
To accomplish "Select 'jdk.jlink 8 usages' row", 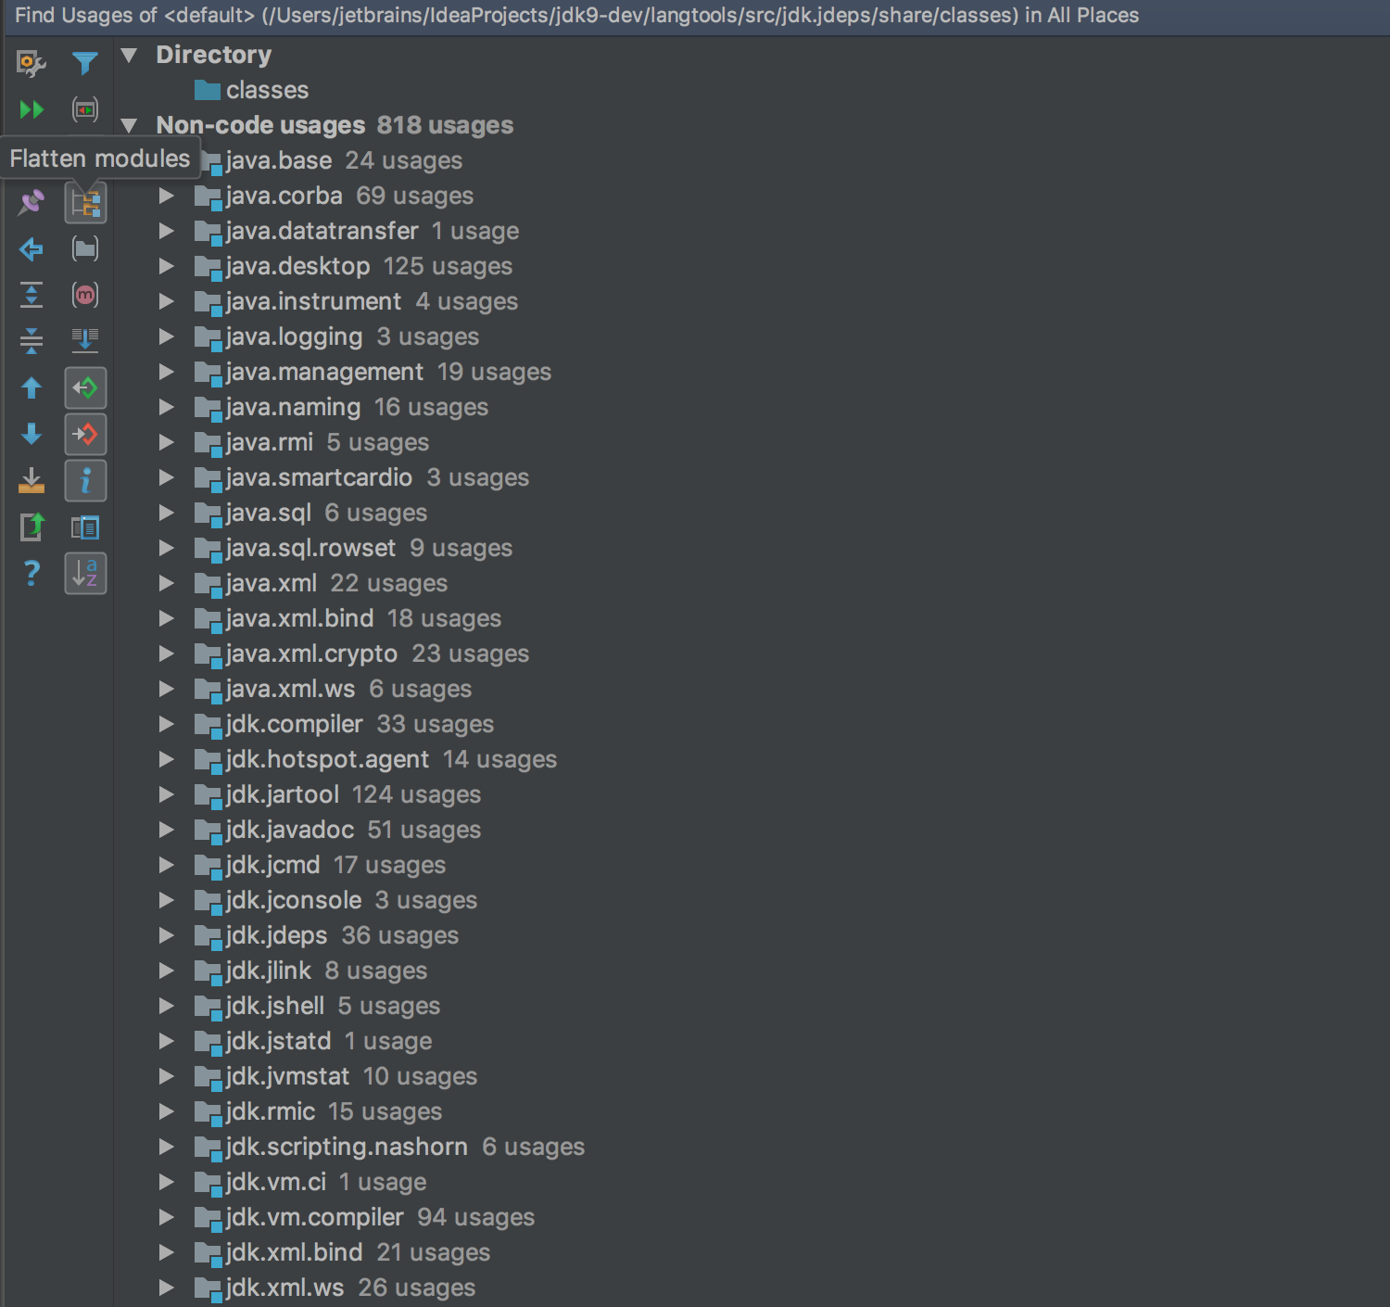I will (310, 971).
